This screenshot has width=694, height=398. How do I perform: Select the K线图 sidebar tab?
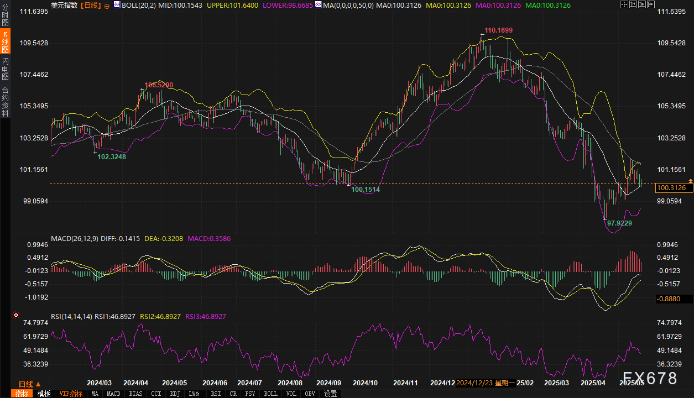click(5, 42)
